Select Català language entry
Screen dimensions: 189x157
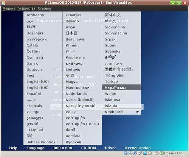(x=32, y=45)
